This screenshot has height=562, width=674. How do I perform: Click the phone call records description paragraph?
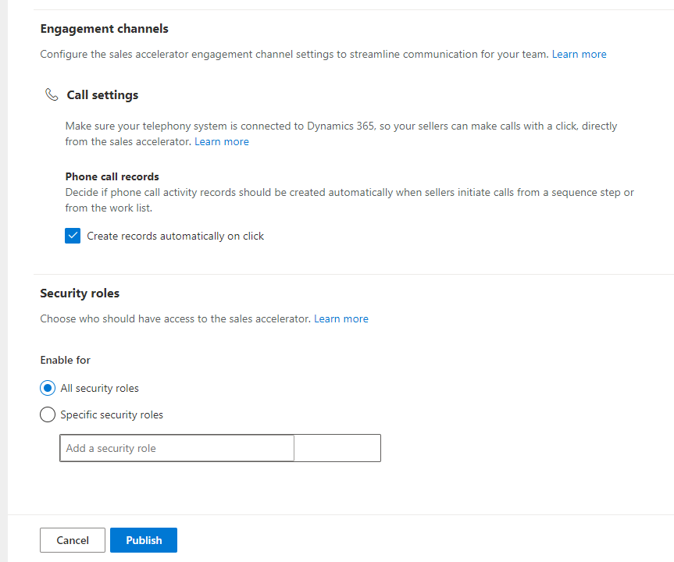pos(349,201)
